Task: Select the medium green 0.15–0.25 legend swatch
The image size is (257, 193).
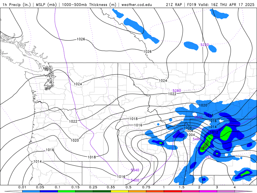Action: pyautogui.click(x=84, y=191)
